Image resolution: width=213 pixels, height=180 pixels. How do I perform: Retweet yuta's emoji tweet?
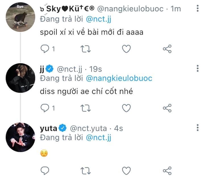point(86,170)
